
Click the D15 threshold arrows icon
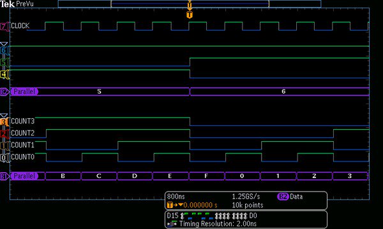(183, 216)
